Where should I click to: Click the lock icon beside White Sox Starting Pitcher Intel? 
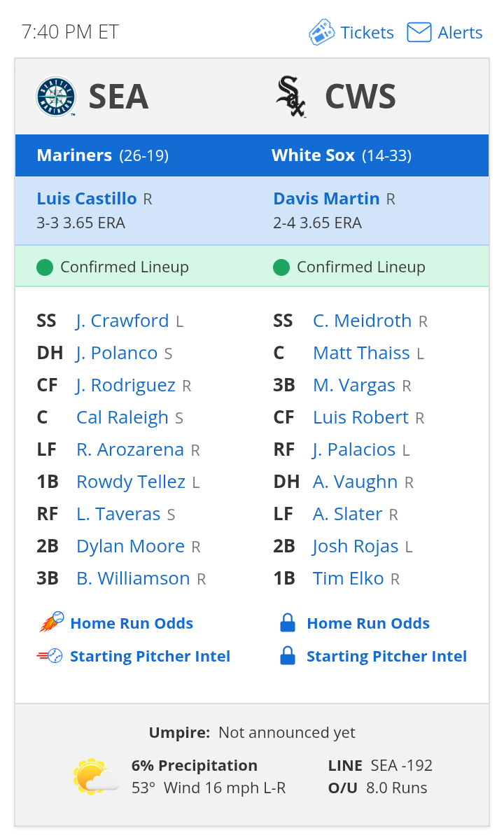coord(288,656)
